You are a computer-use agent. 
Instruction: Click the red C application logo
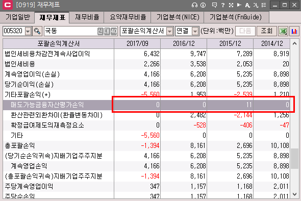8,5
